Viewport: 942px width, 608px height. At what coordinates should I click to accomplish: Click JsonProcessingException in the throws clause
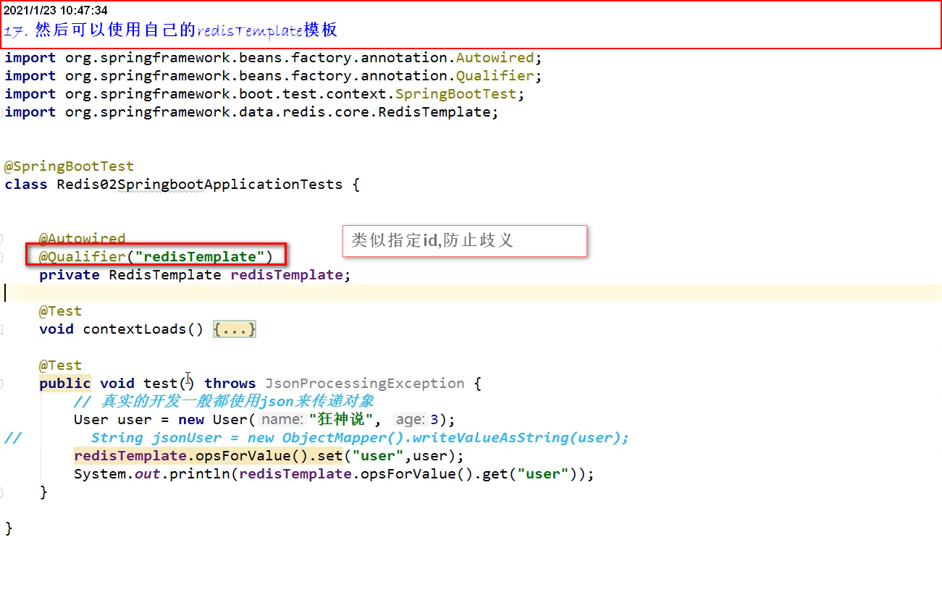(x=365, y=384)
